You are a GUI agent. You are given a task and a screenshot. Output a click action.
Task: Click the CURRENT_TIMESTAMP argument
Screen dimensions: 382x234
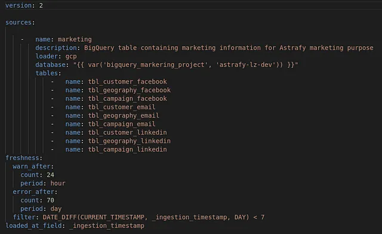point(112,217)
